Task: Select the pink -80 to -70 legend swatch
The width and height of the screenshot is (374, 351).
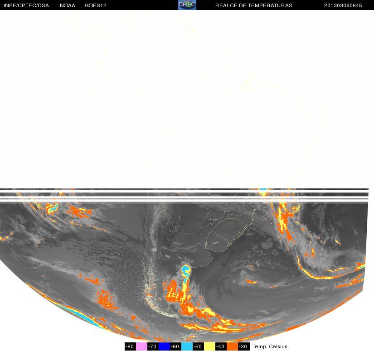Action: tap(142, 346)
